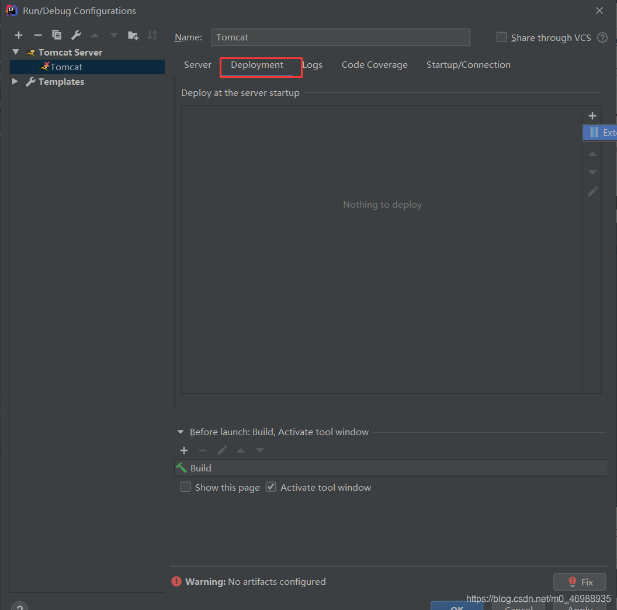Move configuration up in the list
Viewport: 617px width, 610px height.
[x=95, y=36]
